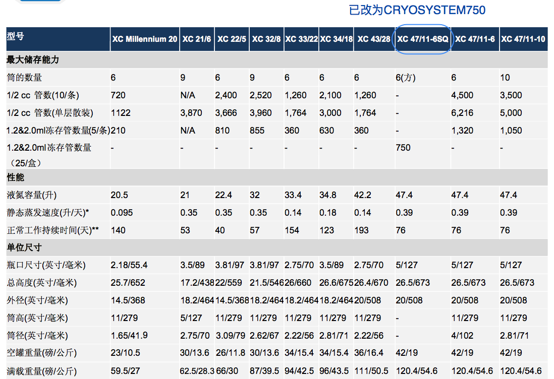Image resolution: width=554 pixels, height=379 pixels.
Task: Click the 瓶口尺寸(英寸/毫米) row label
Action: click(46, 265)
